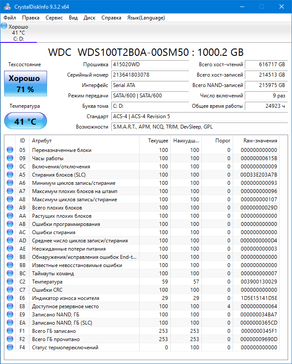Image resolution: width=292 pixels, height=364 pixels.
Task: Click the Текущее column header
Action: tap(155, 140)
